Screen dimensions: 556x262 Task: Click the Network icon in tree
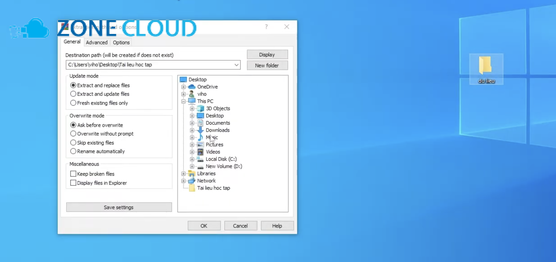click(192, 181)
